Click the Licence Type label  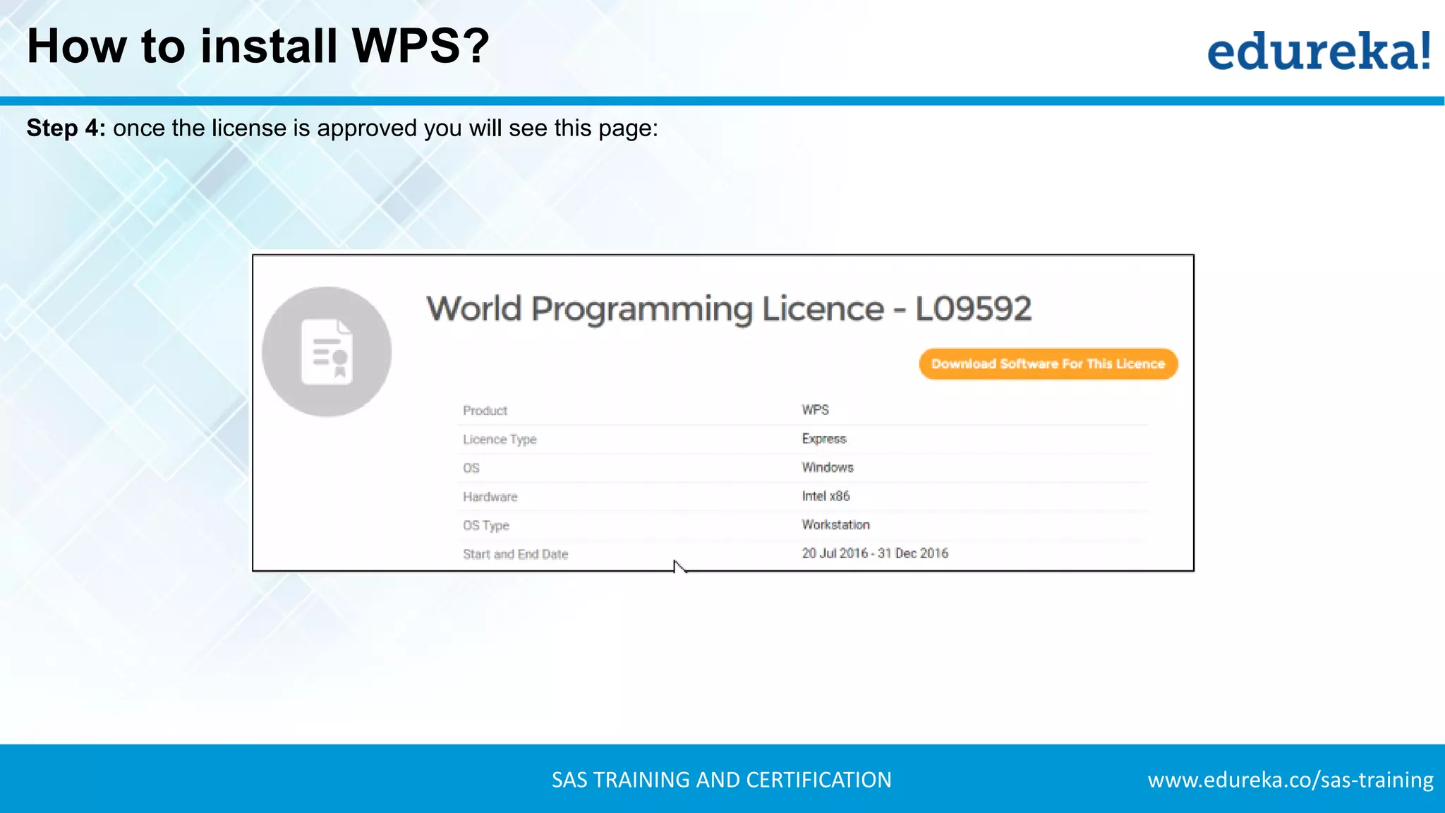(x=500, y=440)
